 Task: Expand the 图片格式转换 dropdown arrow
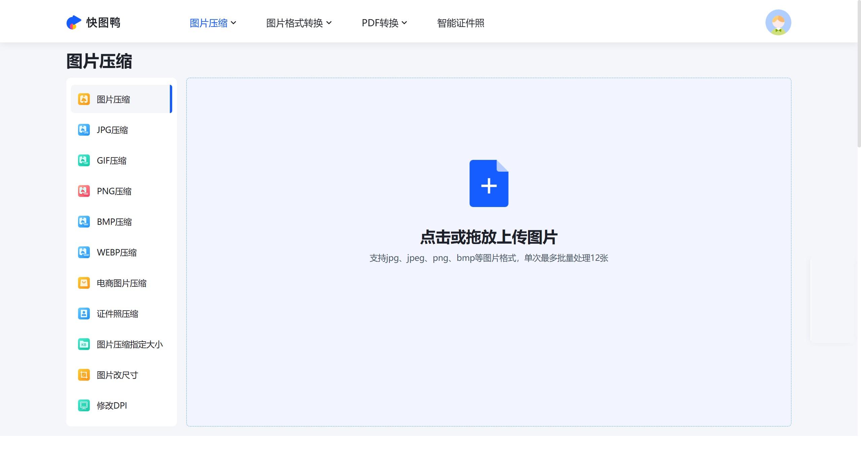[329, 23]
